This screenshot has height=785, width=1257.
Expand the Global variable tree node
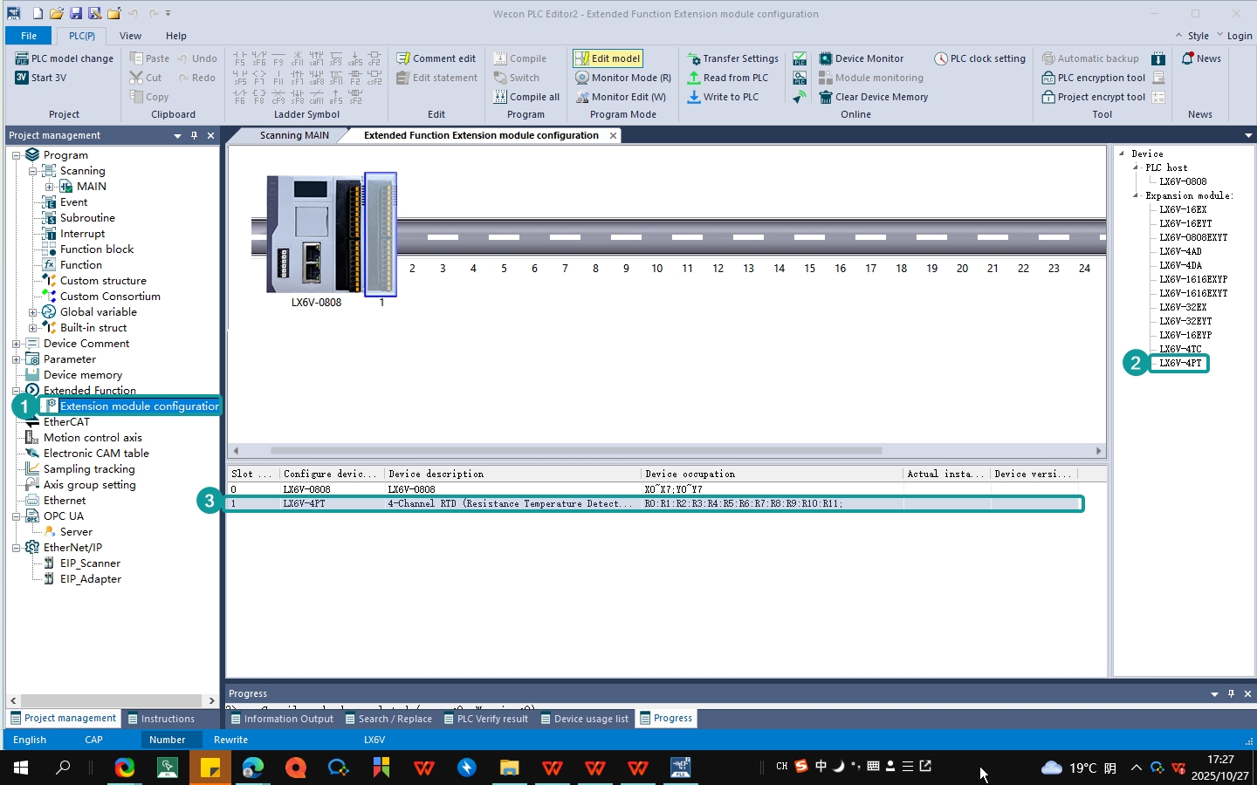[32, 312]
